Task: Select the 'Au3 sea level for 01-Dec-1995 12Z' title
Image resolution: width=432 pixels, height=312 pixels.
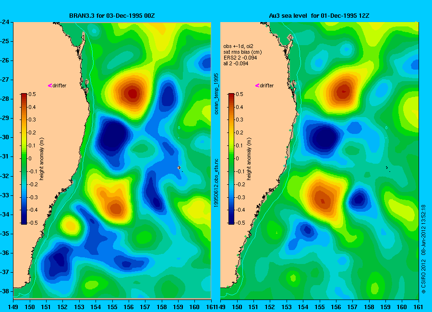Action: 319,16
